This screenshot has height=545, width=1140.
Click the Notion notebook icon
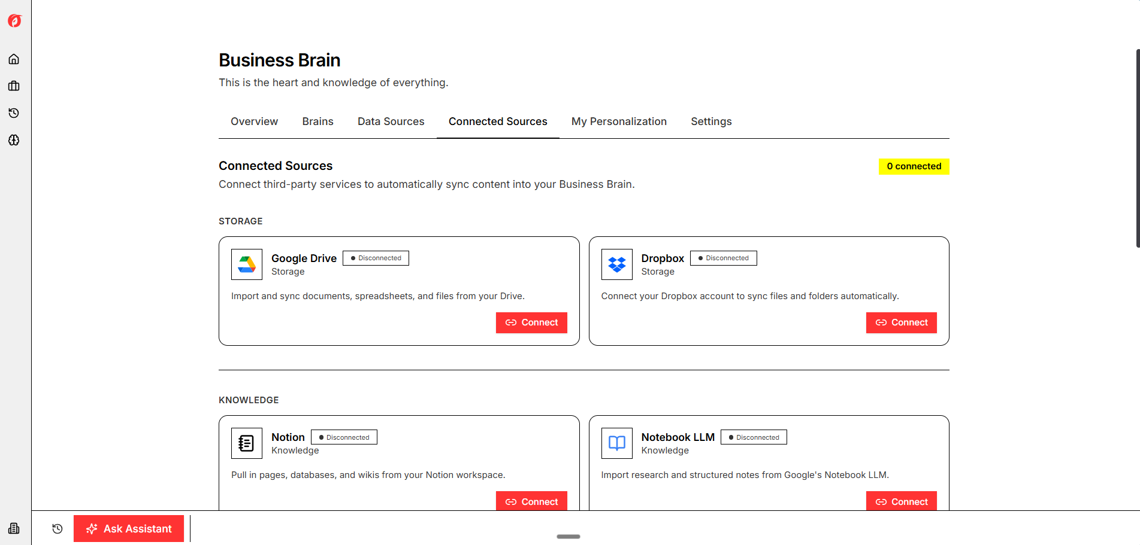coord(247,443)
